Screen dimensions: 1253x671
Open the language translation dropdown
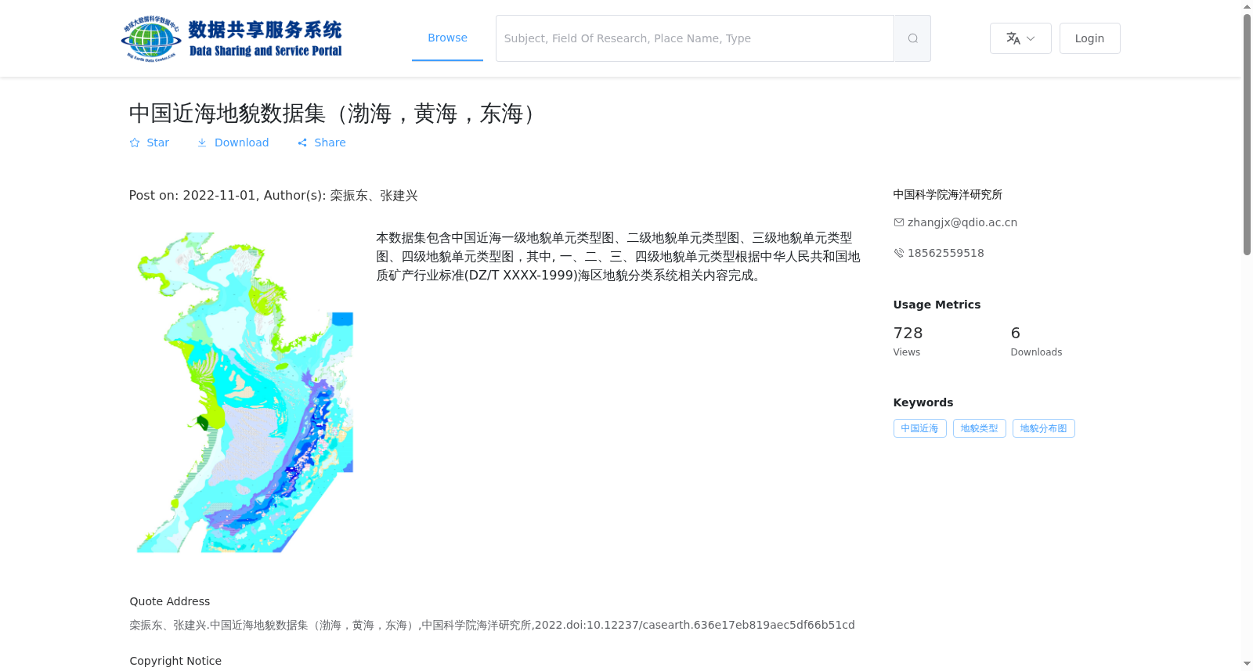pos(1020,38)
